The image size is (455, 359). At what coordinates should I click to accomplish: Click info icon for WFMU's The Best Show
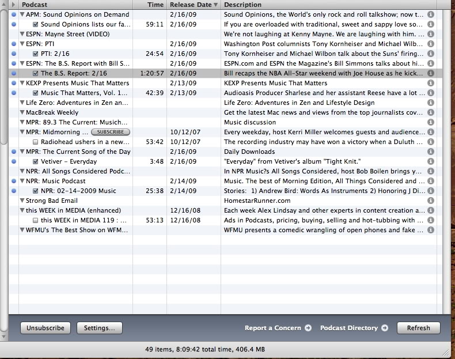431,230
